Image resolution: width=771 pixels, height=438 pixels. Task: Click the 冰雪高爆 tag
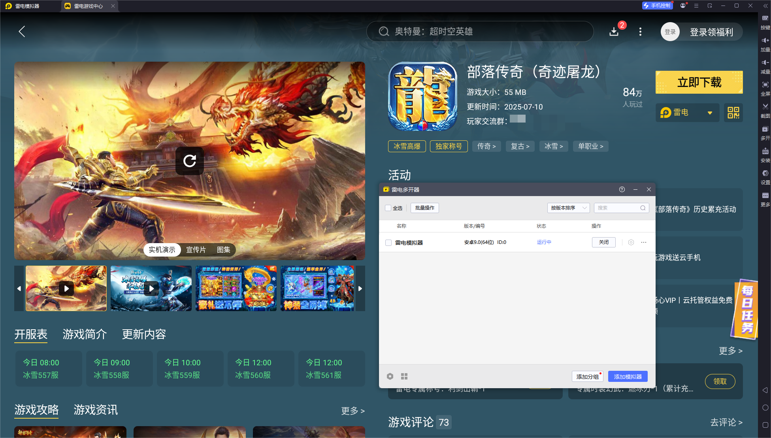point(407,146)
